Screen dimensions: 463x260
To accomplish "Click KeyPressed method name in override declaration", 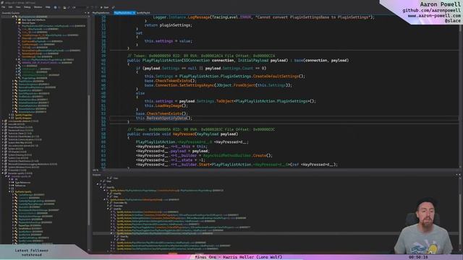I will point(183,134).
